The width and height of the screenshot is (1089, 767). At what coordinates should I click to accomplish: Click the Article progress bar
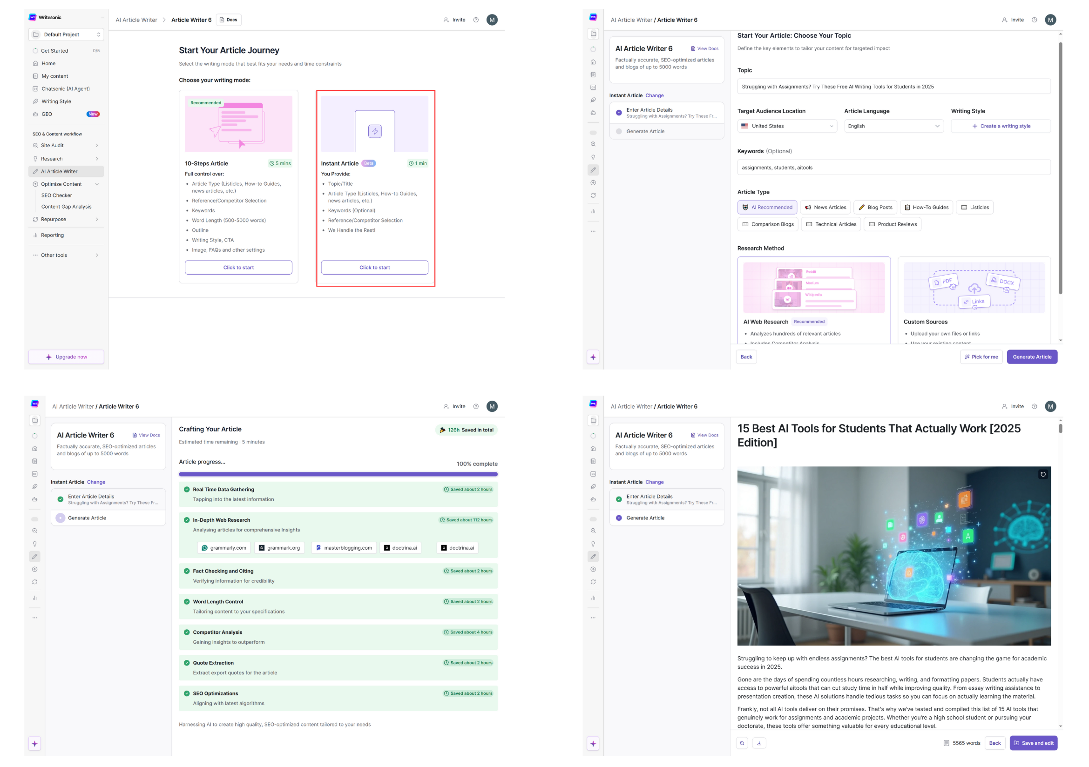point(338,474)
